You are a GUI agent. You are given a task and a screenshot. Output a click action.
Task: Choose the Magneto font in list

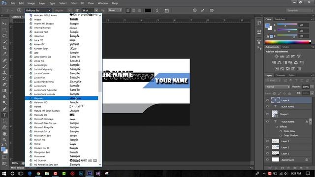coord(62,98)
